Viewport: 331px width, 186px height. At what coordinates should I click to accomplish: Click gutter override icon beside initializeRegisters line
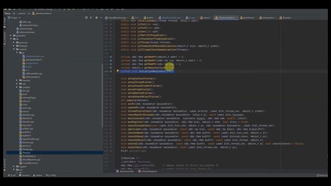click(111, 71)
